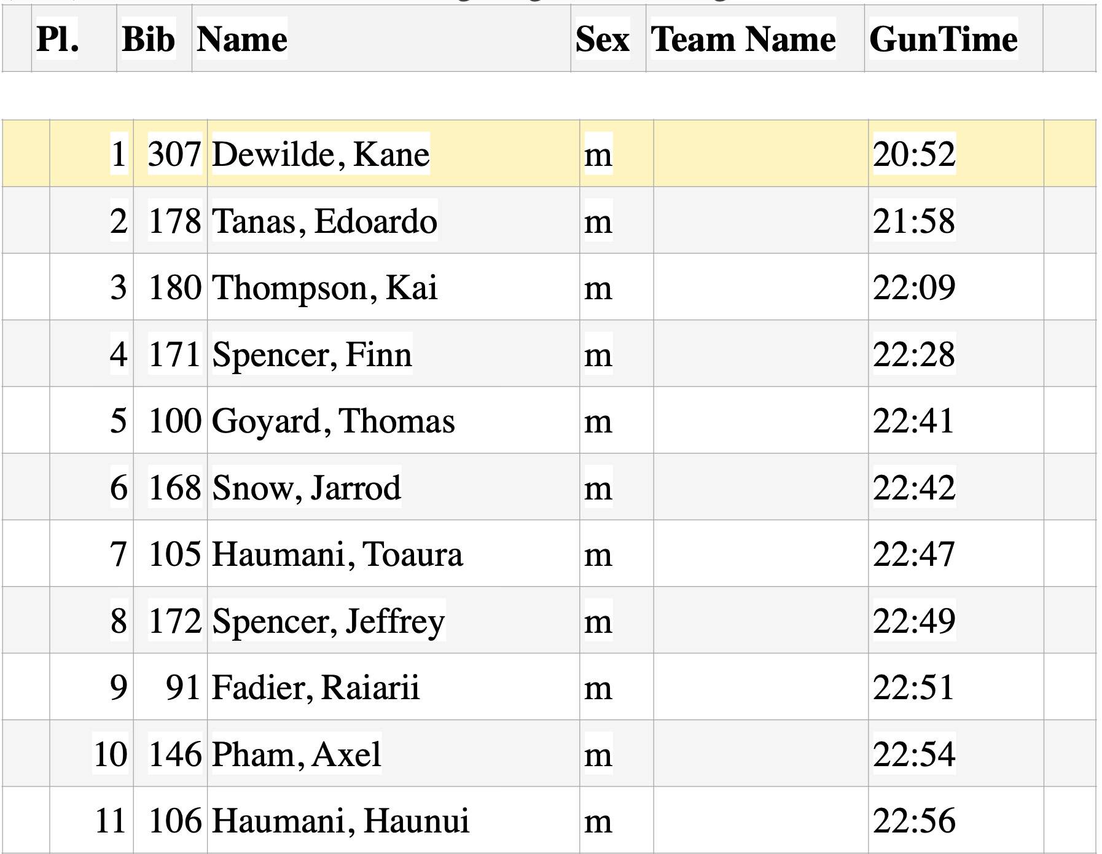Image resolution: width=1102 pixels, height=854 pixels.
Task: Sort by the Name column header
Action: (242, 39)
